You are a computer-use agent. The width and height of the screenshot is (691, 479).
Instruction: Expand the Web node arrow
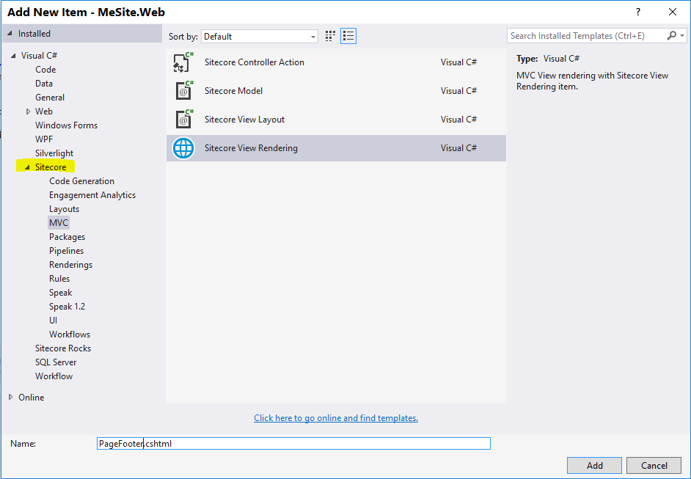click(x=28, y=111)
